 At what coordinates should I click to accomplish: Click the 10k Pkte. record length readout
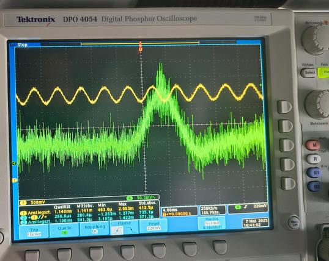pos(210,212)
